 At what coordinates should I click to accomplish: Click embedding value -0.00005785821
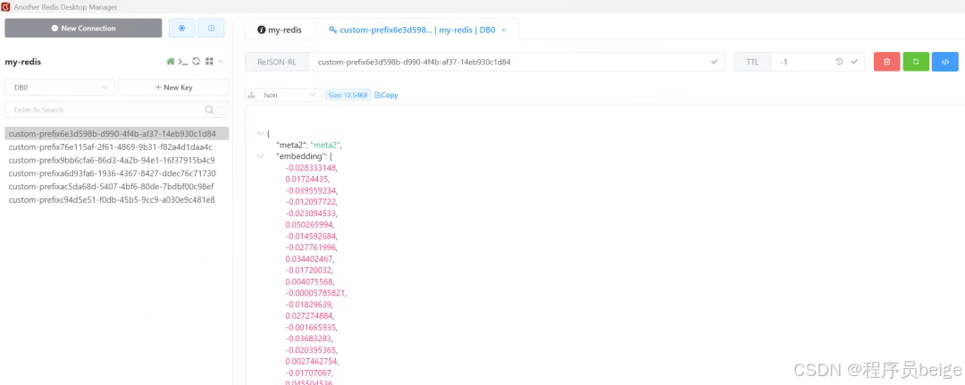pos(315,293)
